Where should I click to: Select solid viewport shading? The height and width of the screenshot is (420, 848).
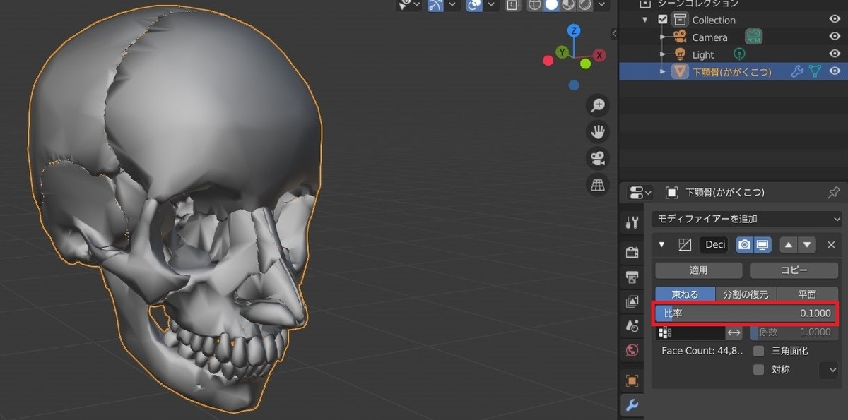tap(551, 5)
